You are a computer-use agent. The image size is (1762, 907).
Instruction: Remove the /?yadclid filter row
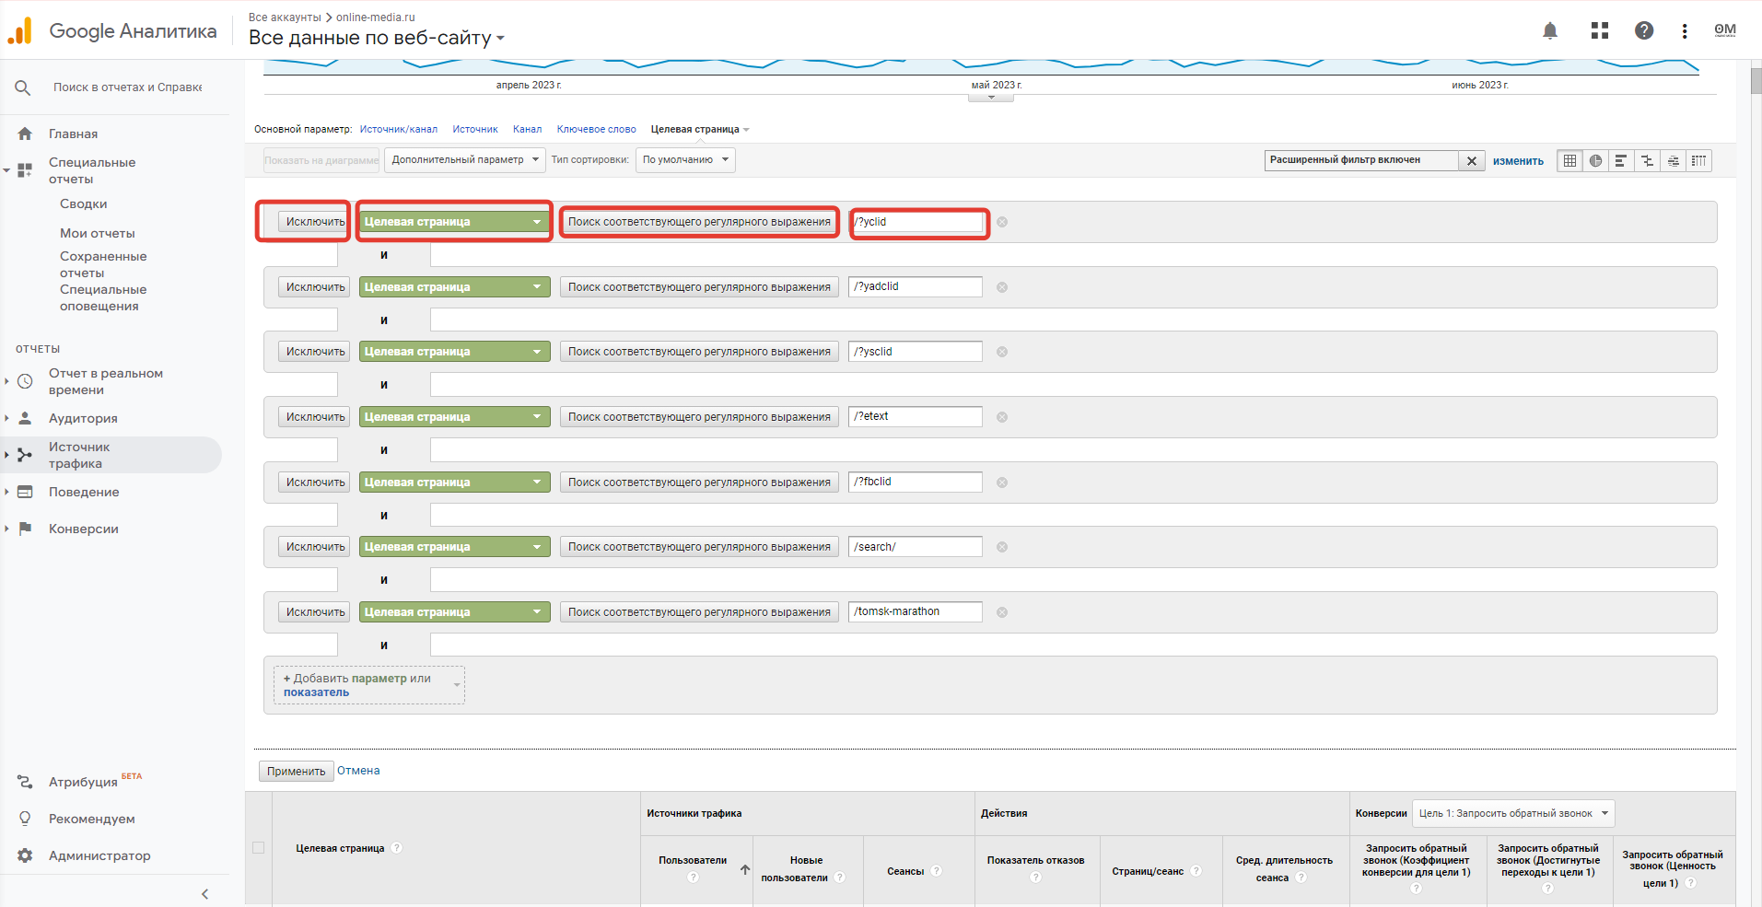(1002, 287)
